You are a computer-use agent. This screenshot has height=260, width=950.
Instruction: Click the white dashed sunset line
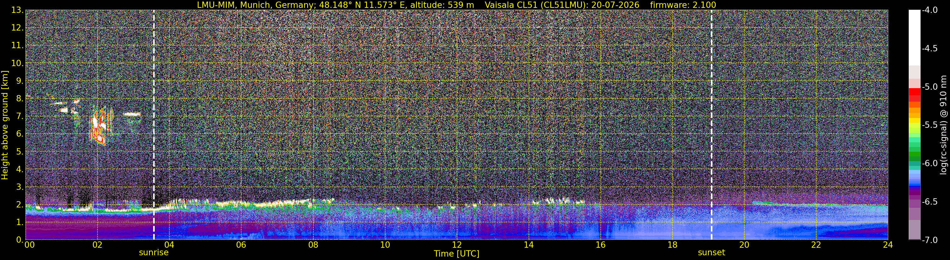(x=711, y=125)
